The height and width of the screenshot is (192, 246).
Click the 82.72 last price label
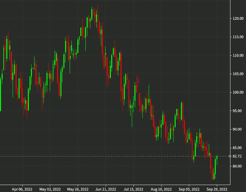237,156
